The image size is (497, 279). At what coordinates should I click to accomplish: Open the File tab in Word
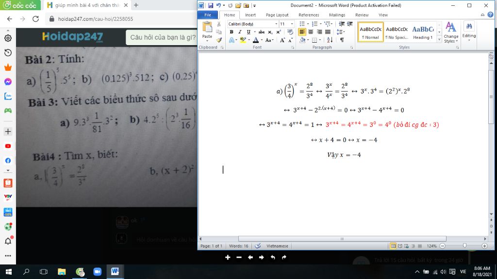pos(208,15)
